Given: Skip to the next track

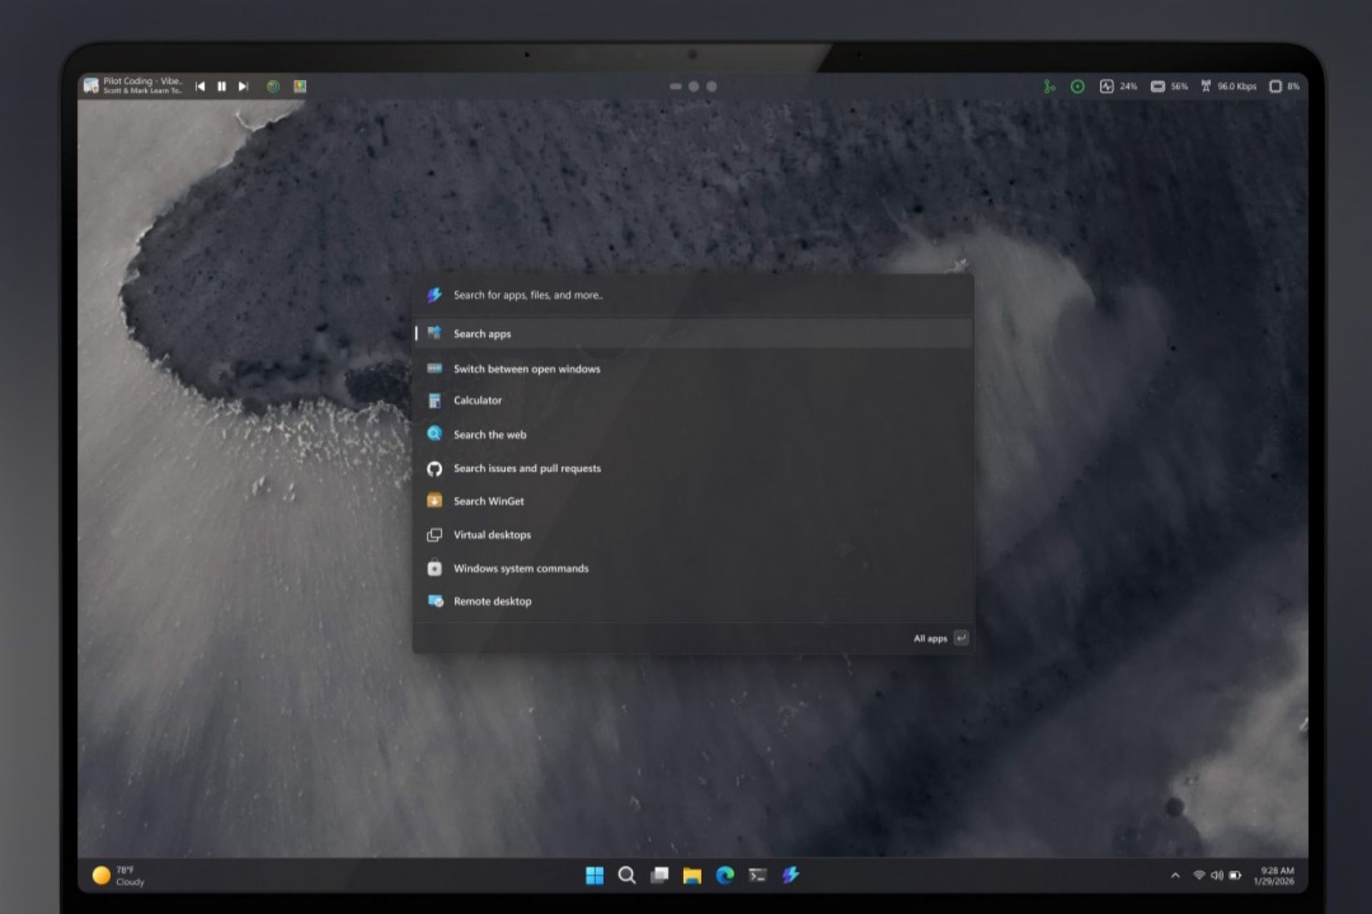Looking at the screenshot, I should (244, 86).
